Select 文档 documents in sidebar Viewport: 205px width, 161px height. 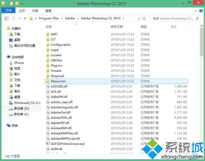pos(17,80)
